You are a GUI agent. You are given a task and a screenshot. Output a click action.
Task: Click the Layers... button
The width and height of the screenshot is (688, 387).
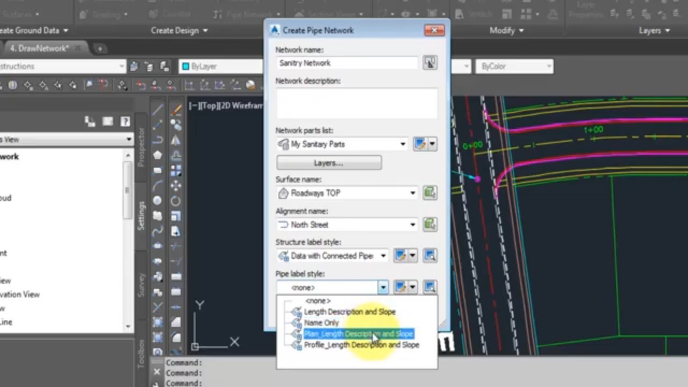coord(328,163)
